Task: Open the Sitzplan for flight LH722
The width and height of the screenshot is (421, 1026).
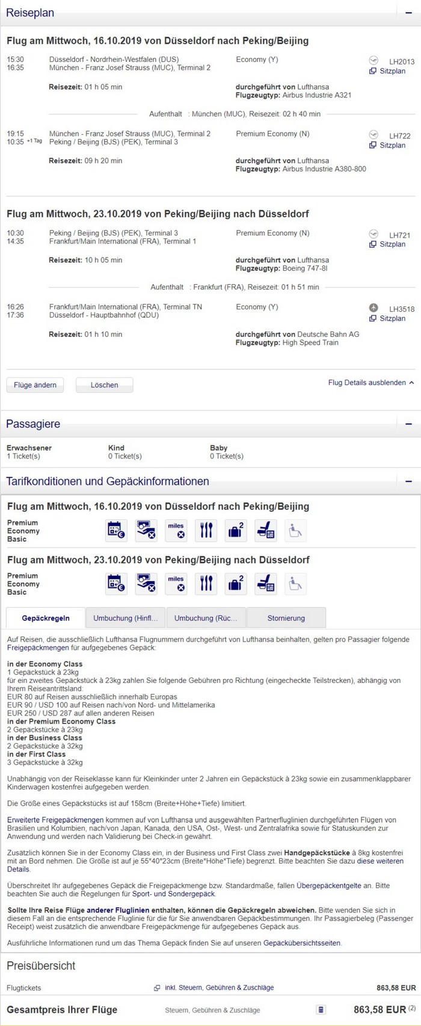Action: tap(388, 145)
